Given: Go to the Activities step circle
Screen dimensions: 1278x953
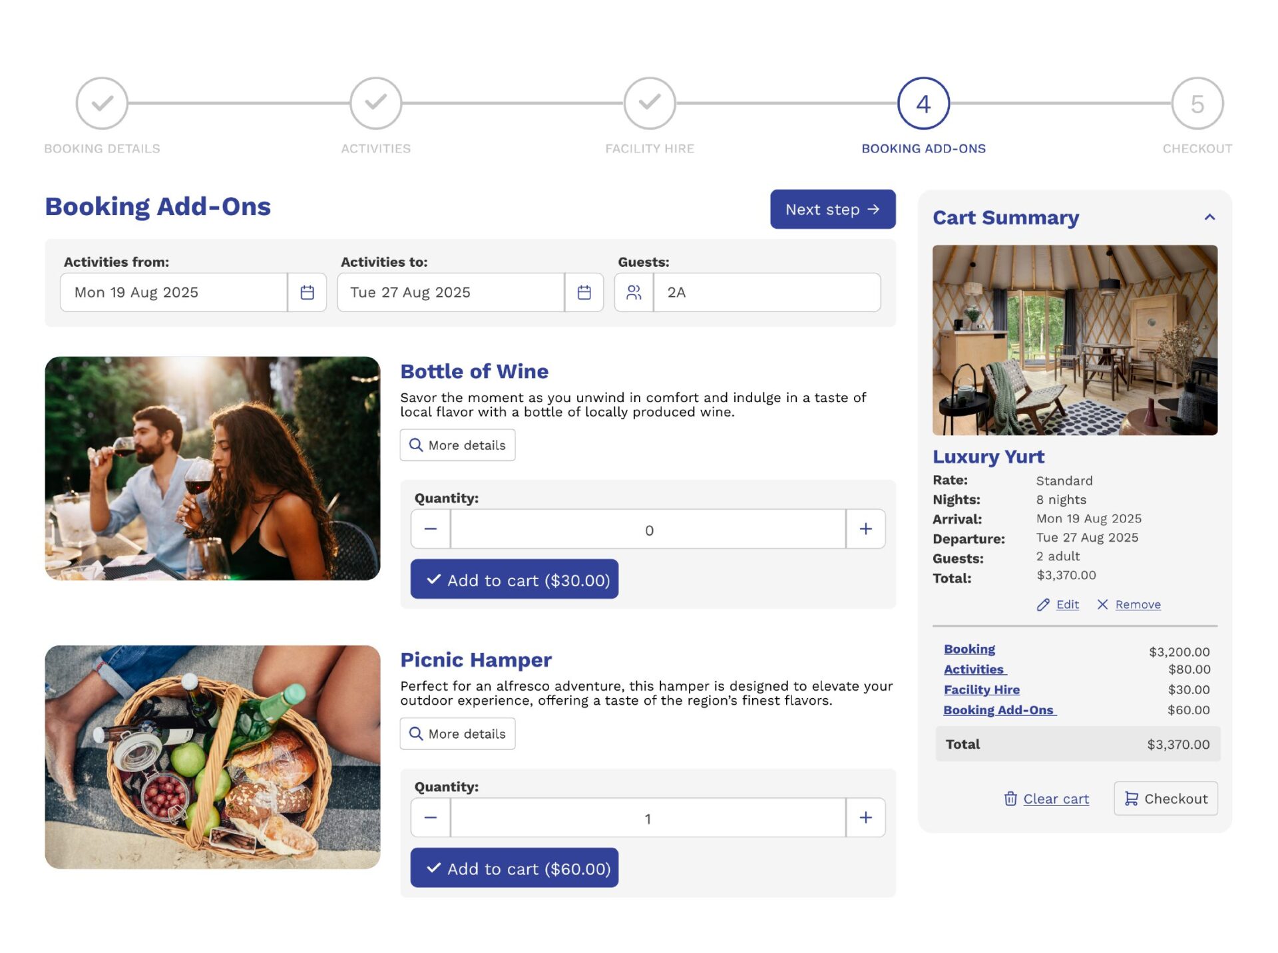Looking at the screenshot, I should [x=376, y=104].
